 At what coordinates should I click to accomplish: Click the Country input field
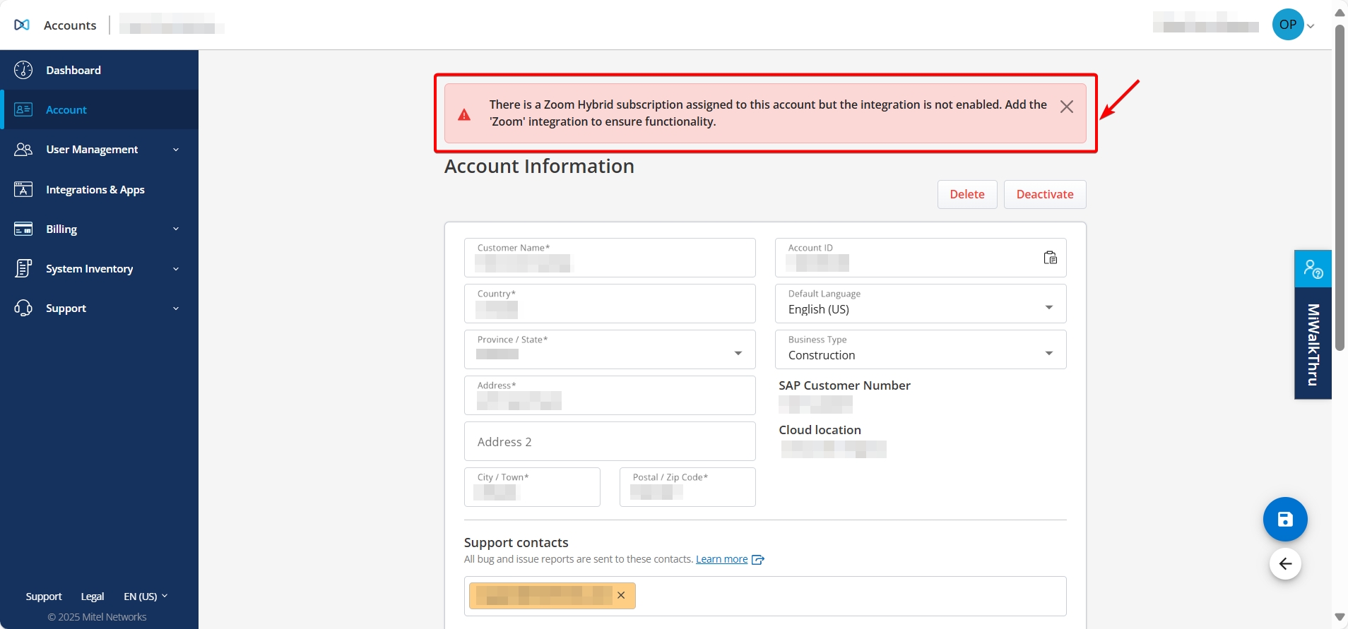(610, 304)
